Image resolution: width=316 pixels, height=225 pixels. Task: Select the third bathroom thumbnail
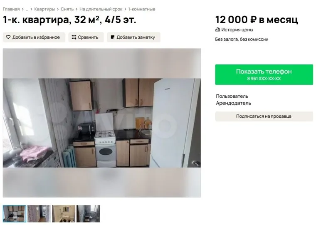point(64,214)
